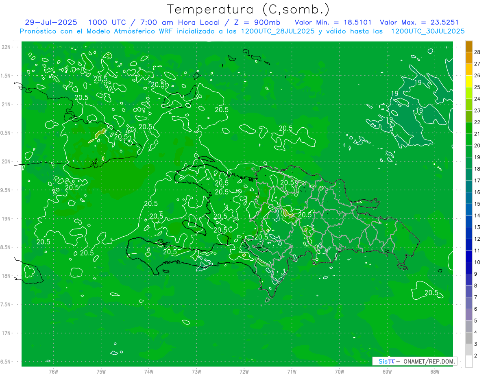Click the color scale label "10"
The height and width of the screenshot is (377, 488).
tap(477, 262)
